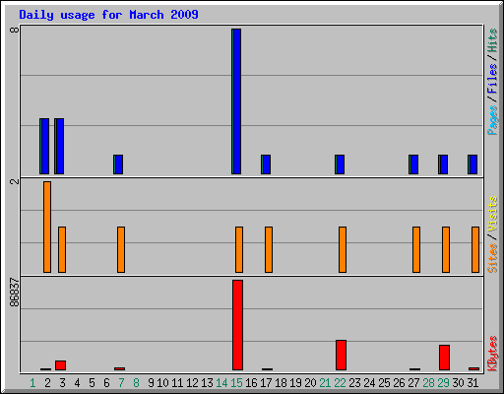504x394 pixels.
Task: Click the blue hits bar for day 27
Action: (x=413, y=164)
